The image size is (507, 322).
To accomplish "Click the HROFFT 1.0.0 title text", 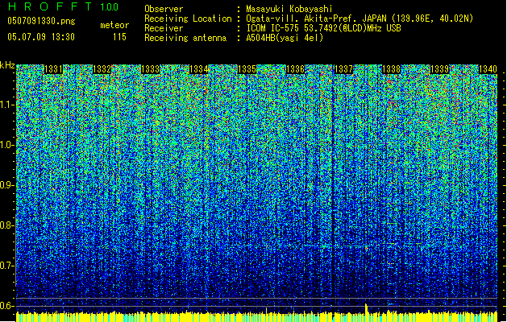I will pyautogui.click(x=64, y=6).
